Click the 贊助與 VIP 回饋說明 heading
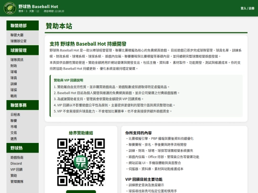The image size is (258, 193). coord(68,80)
